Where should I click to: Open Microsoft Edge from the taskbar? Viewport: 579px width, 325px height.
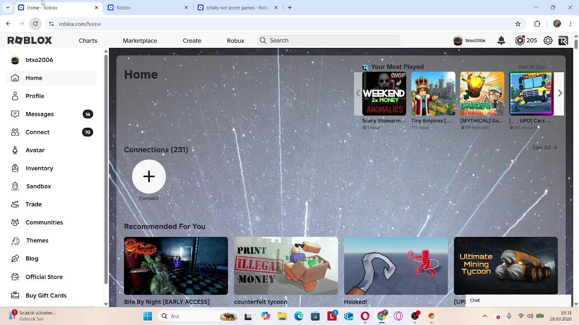pos(299,316)
